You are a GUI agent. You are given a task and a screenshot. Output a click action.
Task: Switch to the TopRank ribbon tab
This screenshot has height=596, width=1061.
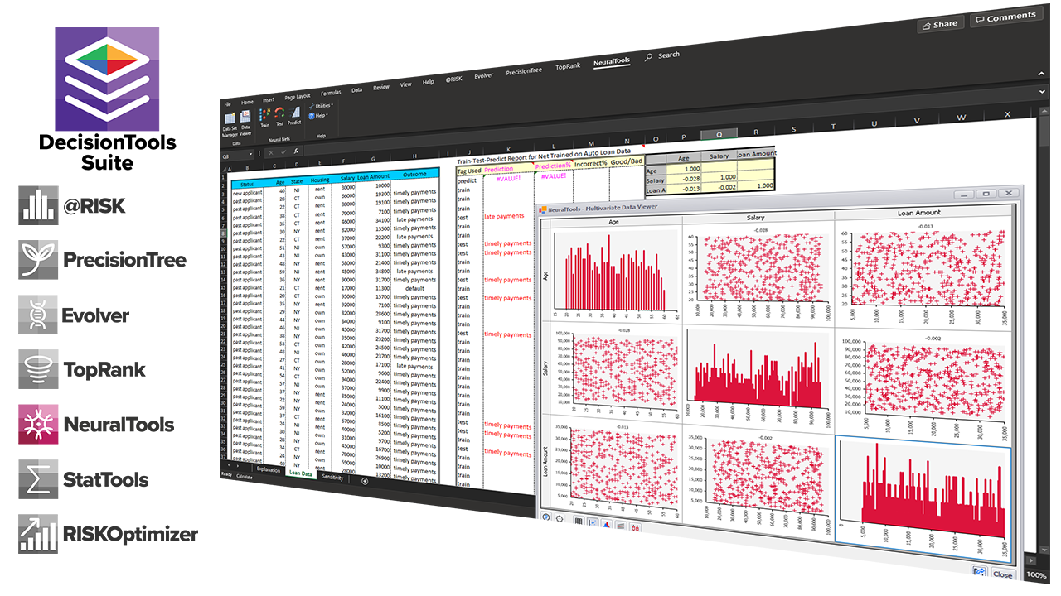point(568,66)
